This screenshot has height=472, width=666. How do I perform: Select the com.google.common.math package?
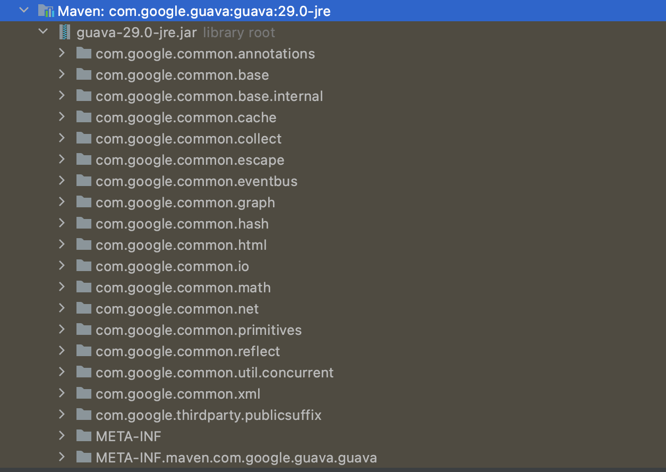183,288
